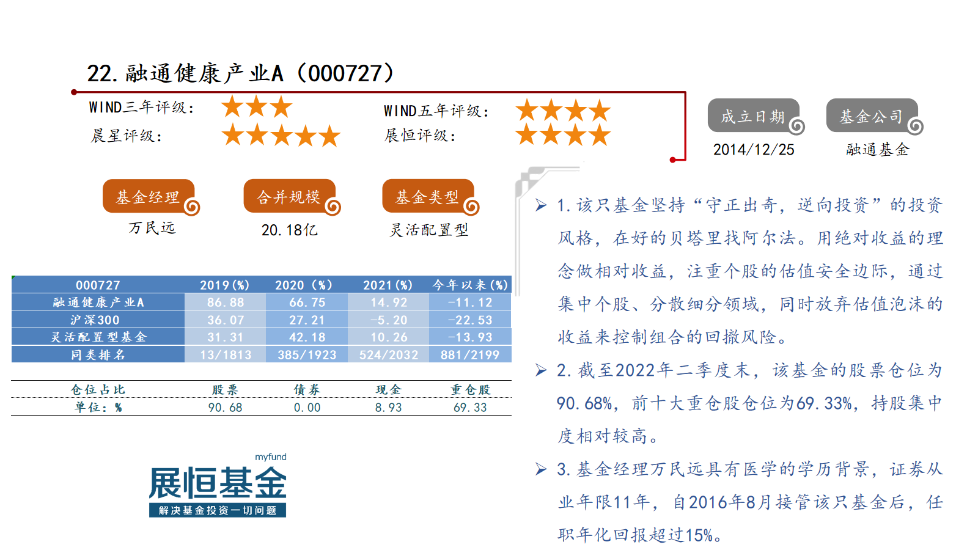
Task: Click the stock position value 90.68
Action: coord(225,407)
